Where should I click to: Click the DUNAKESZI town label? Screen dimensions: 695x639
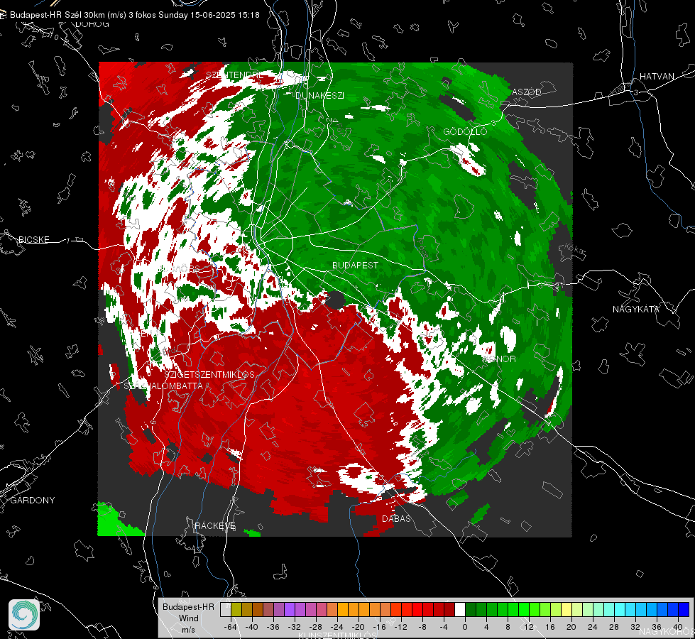point(319,95)
